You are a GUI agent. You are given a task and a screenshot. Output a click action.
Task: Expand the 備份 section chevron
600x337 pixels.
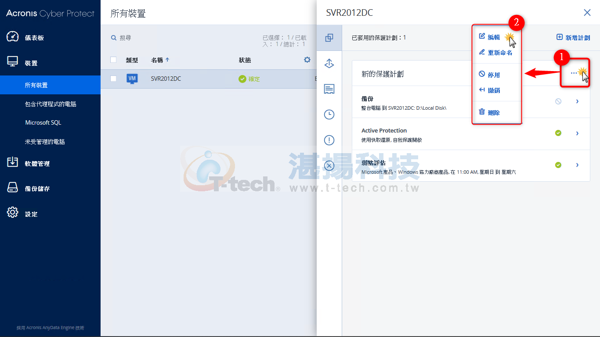pyautogui.click(x=577, y=101)
